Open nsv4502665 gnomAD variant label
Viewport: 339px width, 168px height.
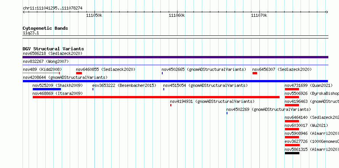[204, 69]
